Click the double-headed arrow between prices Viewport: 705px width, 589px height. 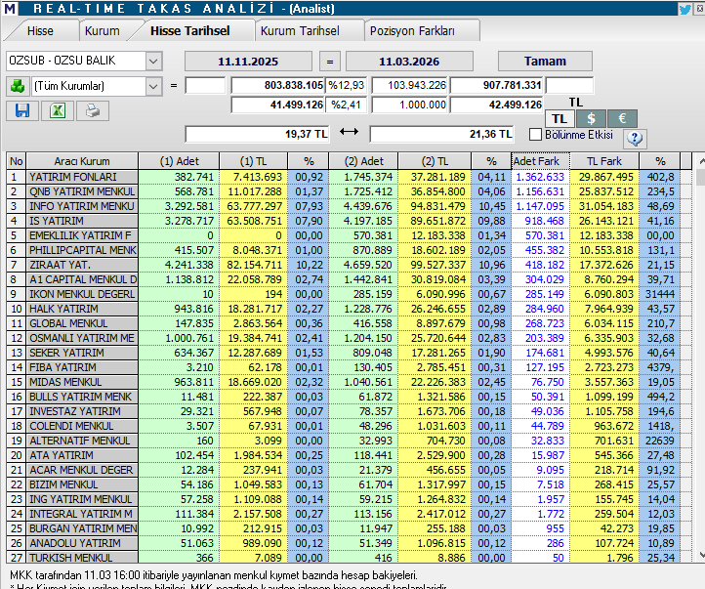[x=349, y=132]
